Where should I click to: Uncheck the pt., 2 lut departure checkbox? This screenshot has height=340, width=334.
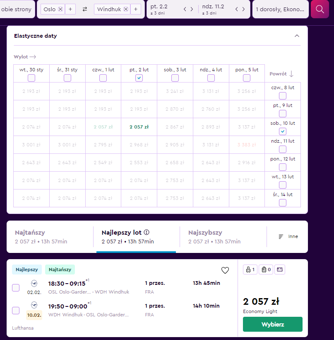(x=139, y=78)
